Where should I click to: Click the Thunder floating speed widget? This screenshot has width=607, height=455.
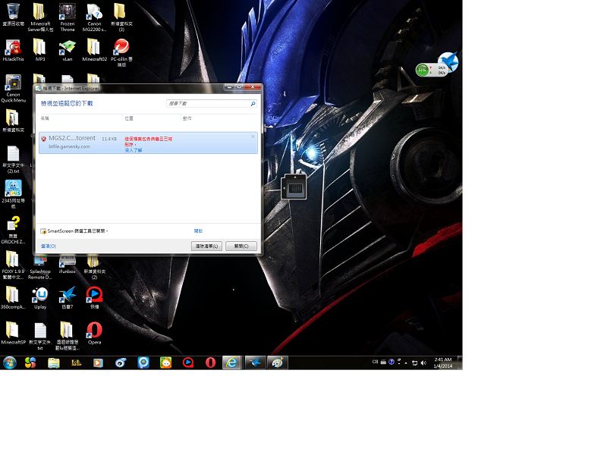pos(437,64)
